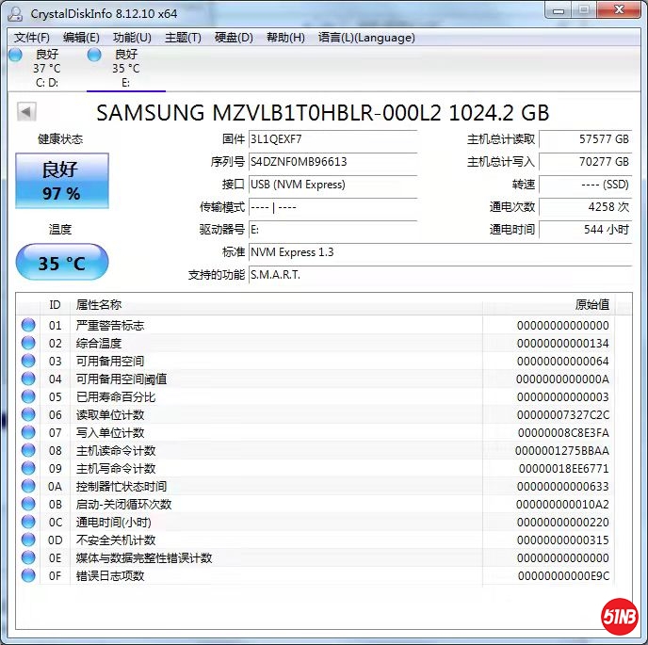Screen dimensions: 648x645
Task: Click status orb for attribute 0C 通电时间
Action: pos(28,522)
